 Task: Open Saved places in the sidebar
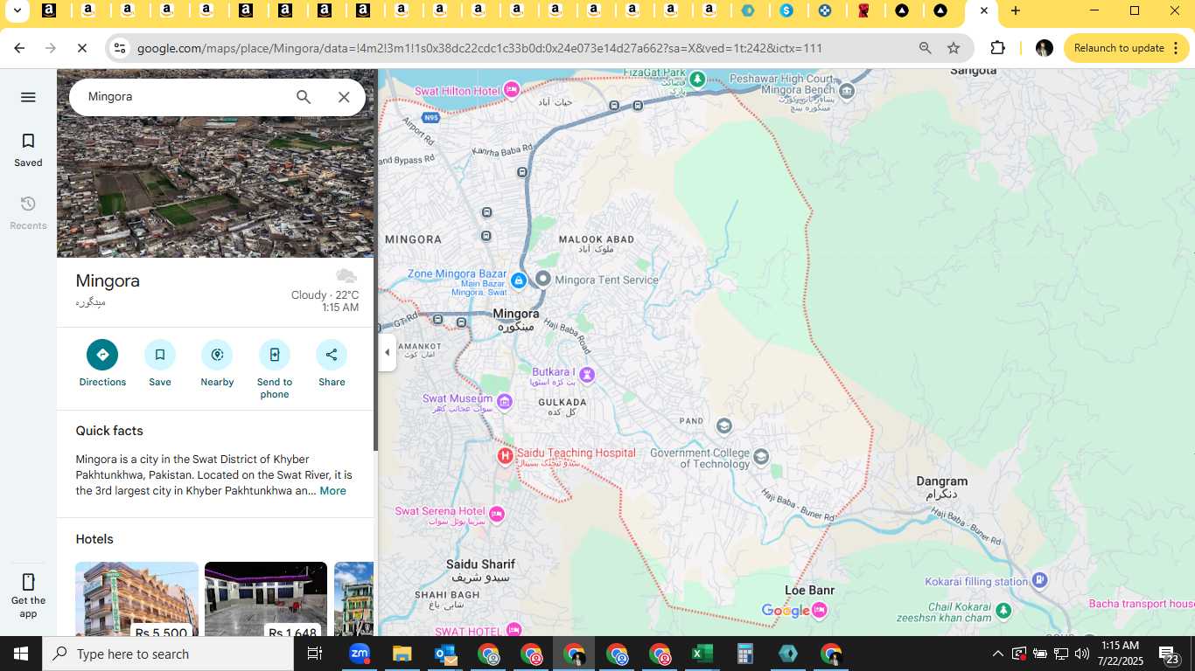[28, 150]
